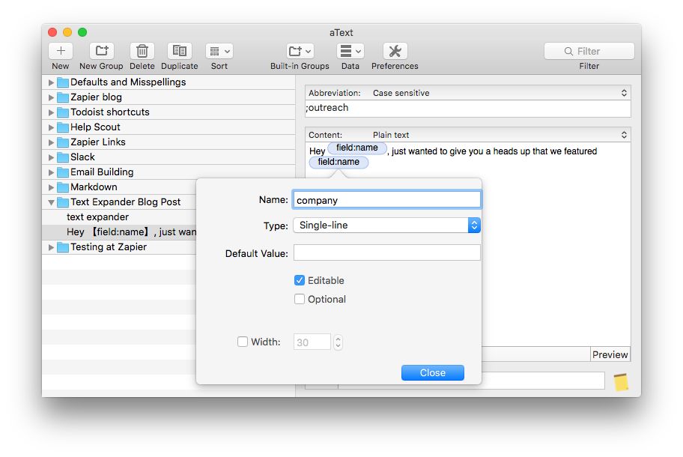Expand the Help Scout group

click(x=51, y=127)
